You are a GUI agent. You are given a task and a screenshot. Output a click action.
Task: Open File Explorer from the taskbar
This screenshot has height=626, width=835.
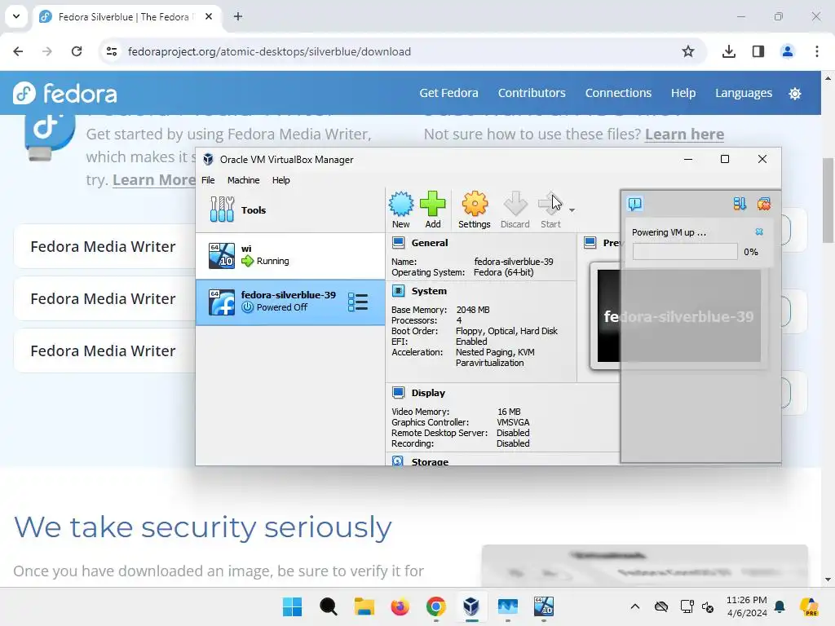pyautogui.click(x=364, y=606)
